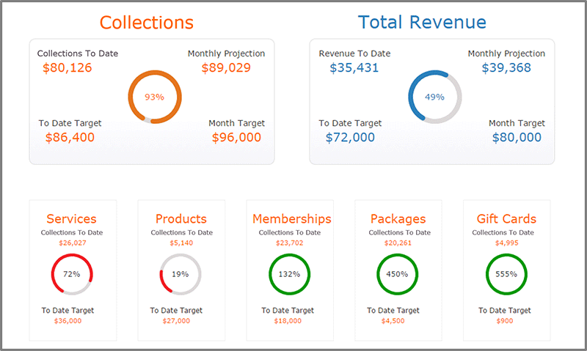This screenshot has width=587, height=351.
Task: Select the Services 72% progress ring
Action: click(71, 274)
